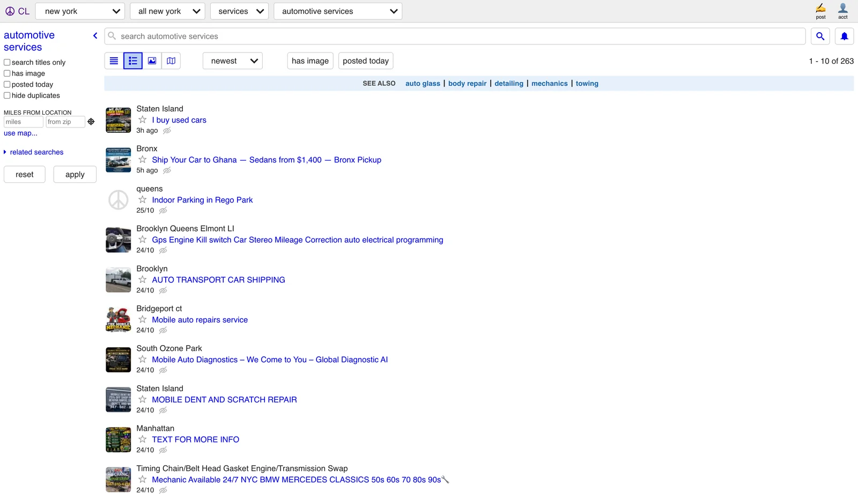The image size is (858, 494).
Task: Click the 'has image' filter button
Action: [310, 61]
